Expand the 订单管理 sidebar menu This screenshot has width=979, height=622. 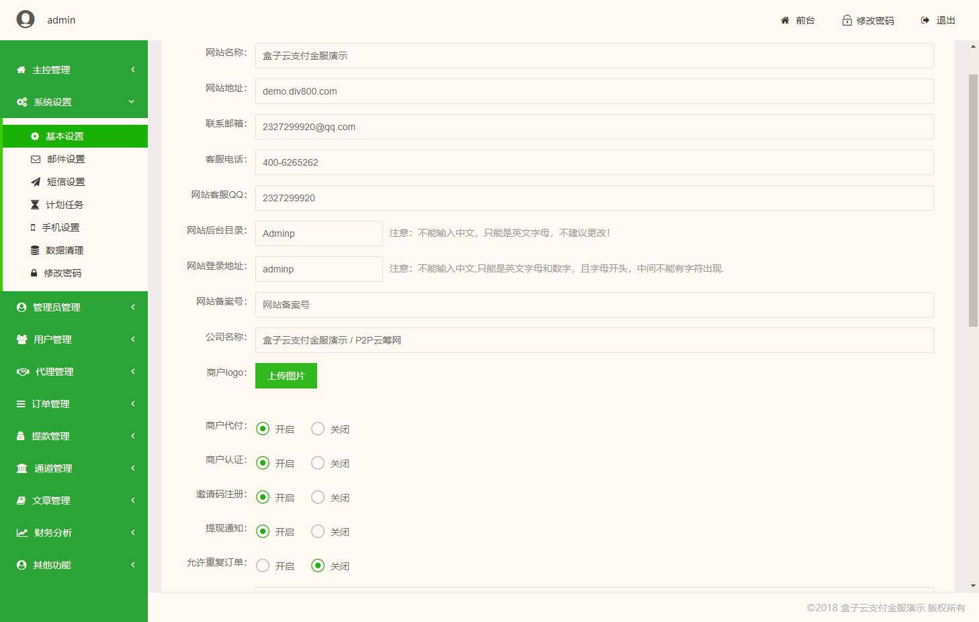click(74, 404)
